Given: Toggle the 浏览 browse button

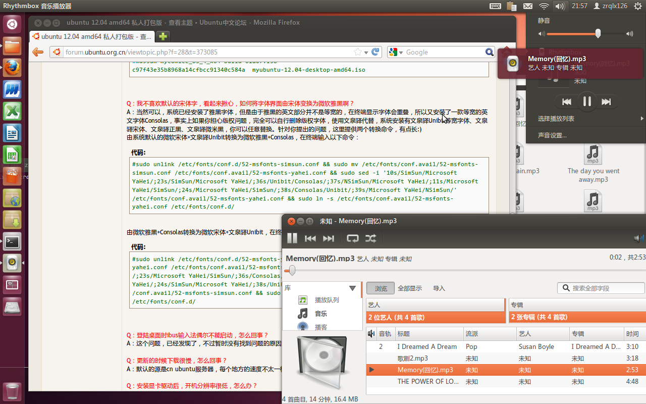Looking at the screenshot, I should 381,288.
